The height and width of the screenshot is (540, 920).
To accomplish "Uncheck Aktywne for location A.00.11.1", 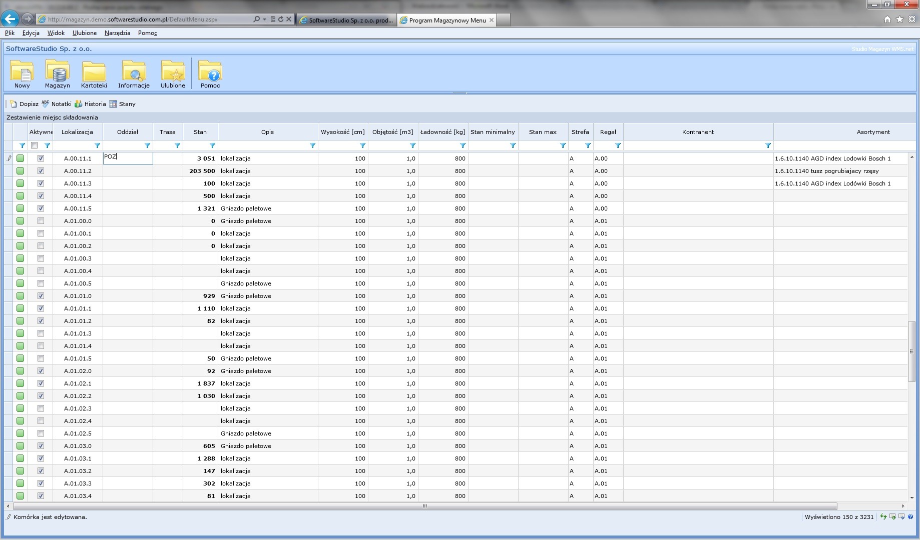I will (41, 158).
